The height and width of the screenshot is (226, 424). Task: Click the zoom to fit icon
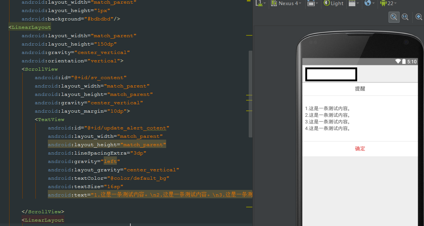[394, 17]
